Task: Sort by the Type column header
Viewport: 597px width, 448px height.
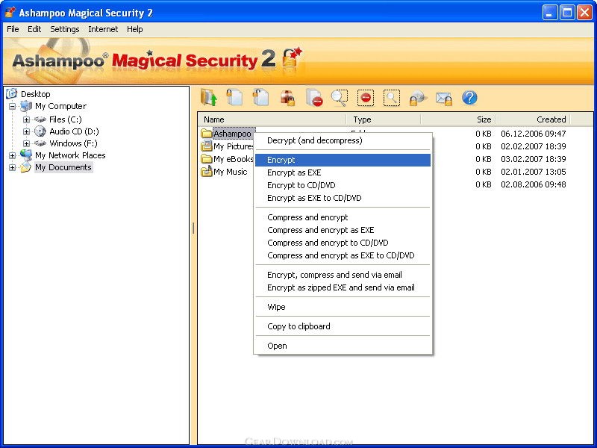Action: tap(384, 119)
